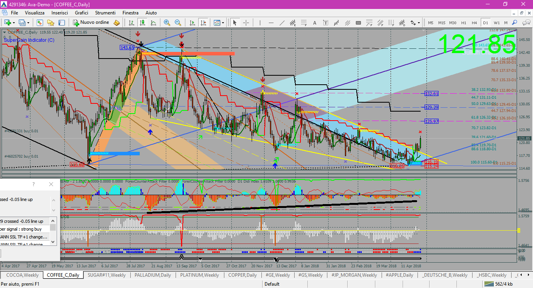Switch to SUGAR#11,Weekly chart tab

[107, 275]
